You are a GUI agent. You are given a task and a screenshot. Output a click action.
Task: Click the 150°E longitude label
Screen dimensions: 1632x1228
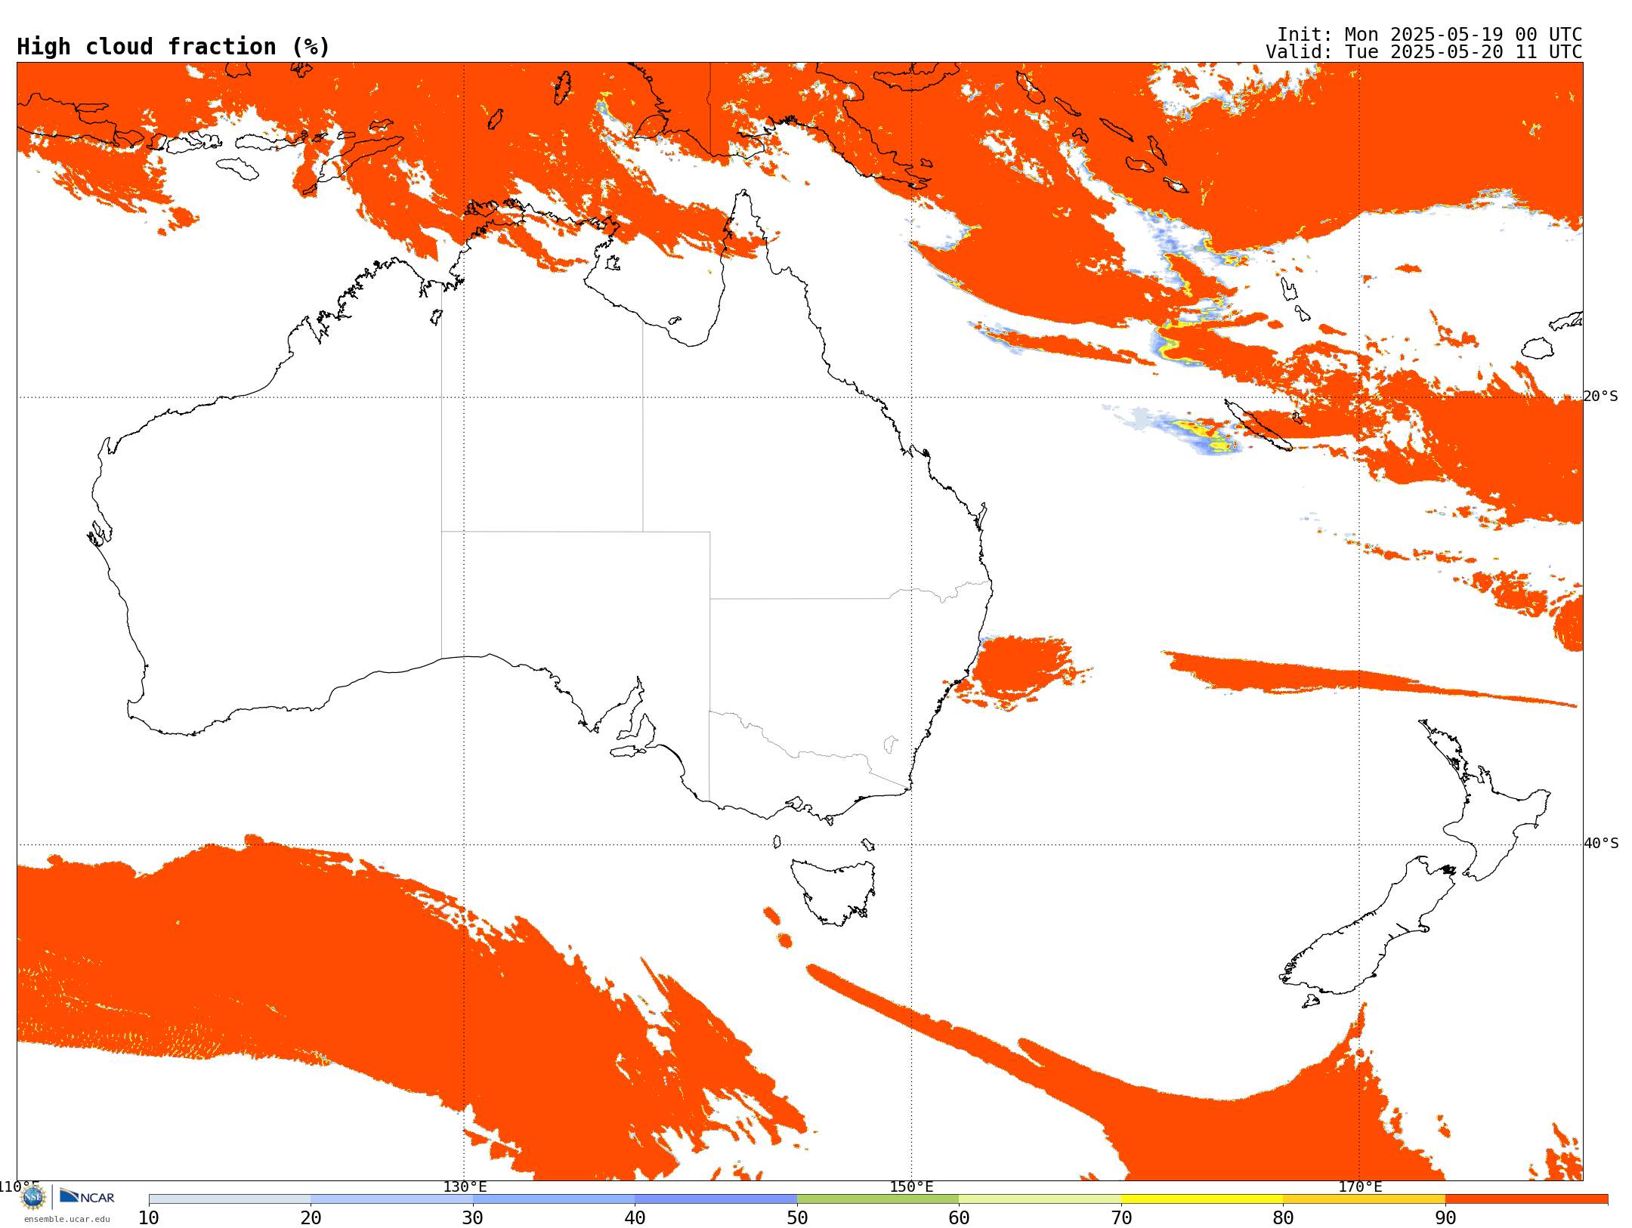(911, 1187)
